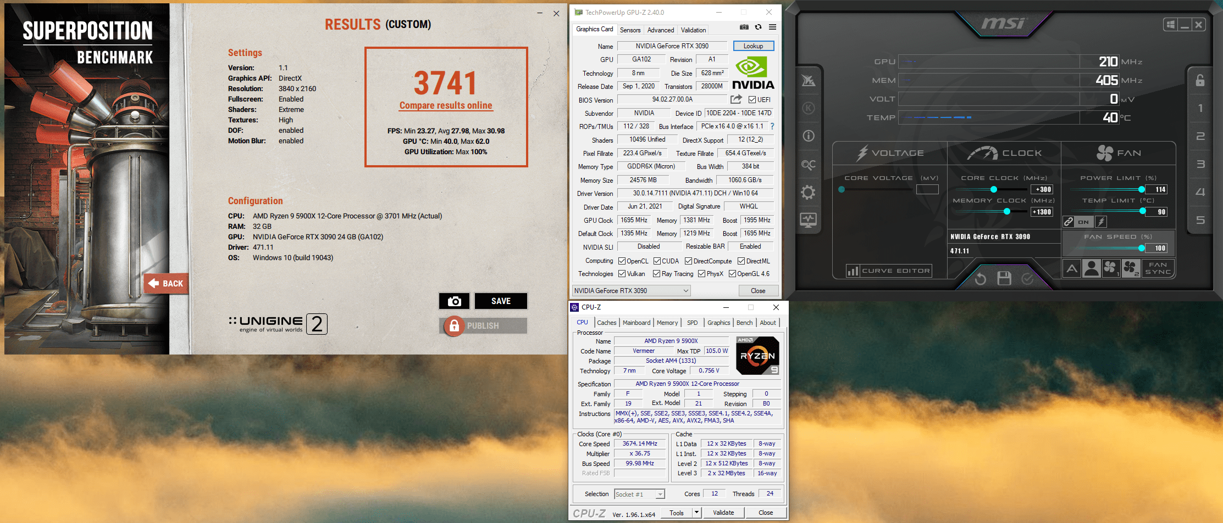Launch the OC Scanner in Afterburner
The height and width of the screenshot is (523, 1223).
pos(809,164)
